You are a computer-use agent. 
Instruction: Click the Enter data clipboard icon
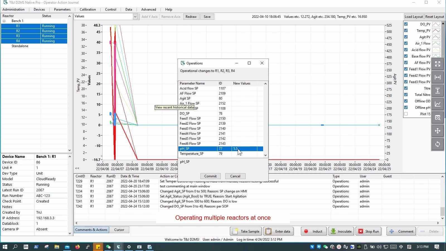(x=268, y=231)
